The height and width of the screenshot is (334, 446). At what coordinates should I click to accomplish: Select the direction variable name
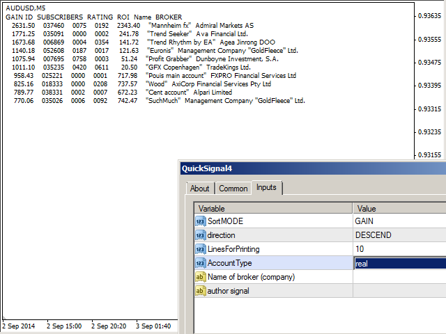pos(222,235)
